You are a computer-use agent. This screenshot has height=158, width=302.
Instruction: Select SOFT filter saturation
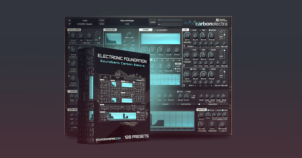[175, 66]
